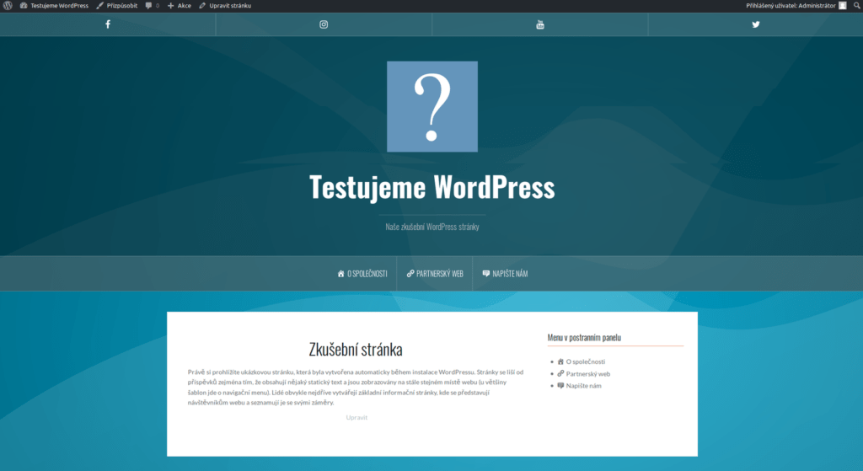The image size is (863, 471).
Task: Click the comments bubble in admin bar
Action: pos(152,6)
